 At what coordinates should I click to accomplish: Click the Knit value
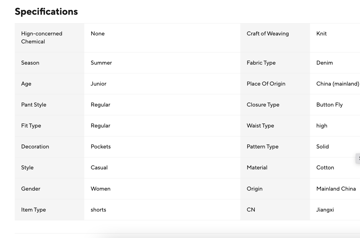coord(321,34)
